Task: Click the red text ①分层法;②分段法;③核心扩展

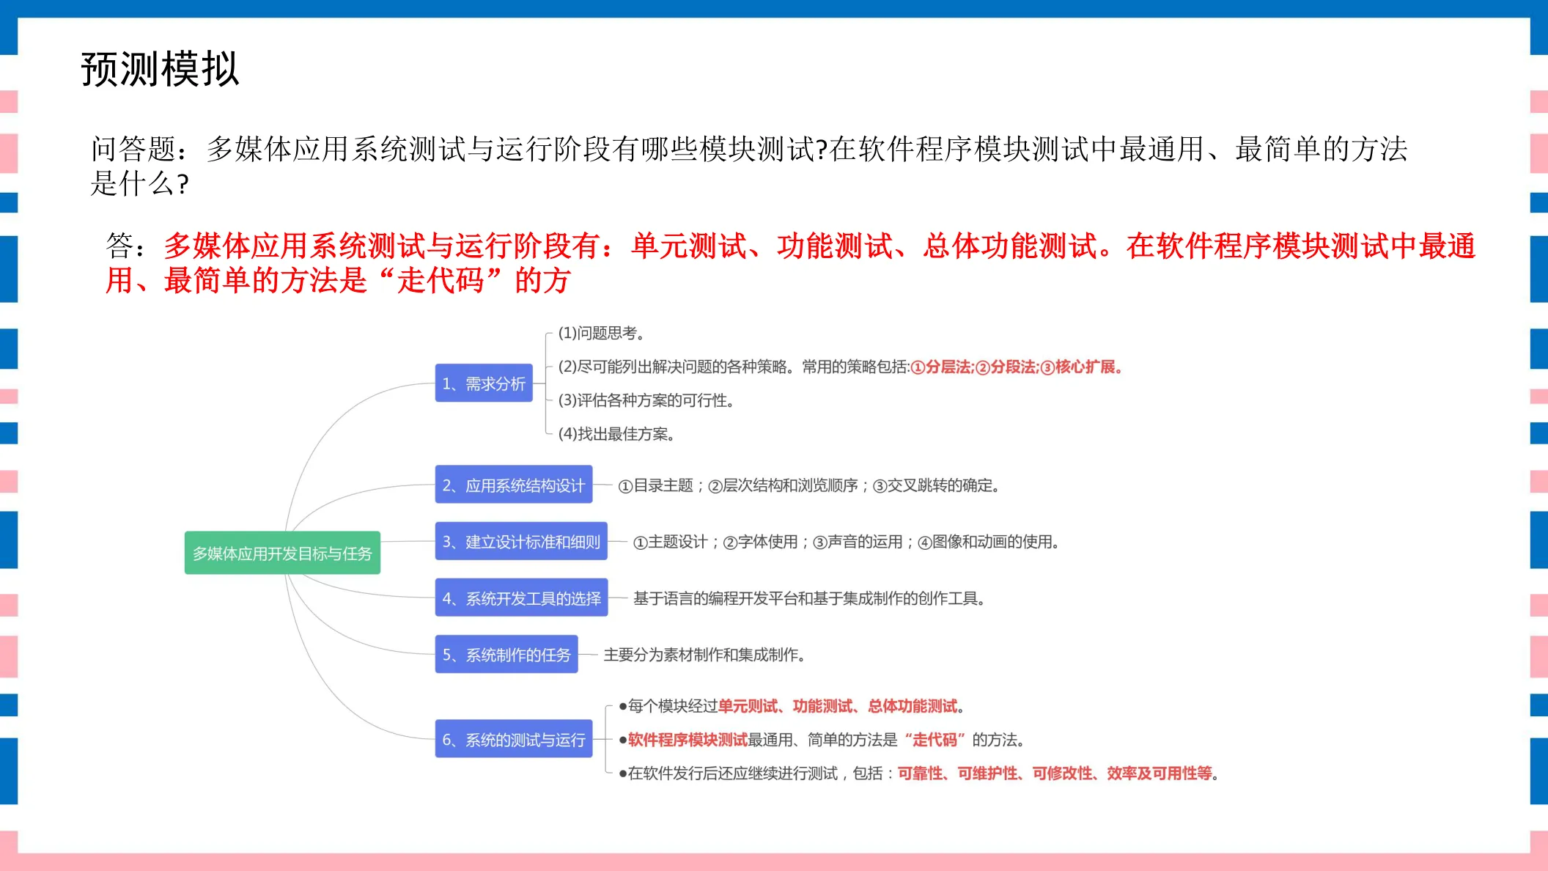Action: point(1016,367)
